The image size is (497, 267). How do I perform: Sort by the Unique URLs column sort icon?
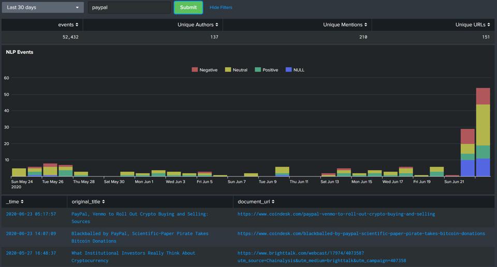point(489,25)
